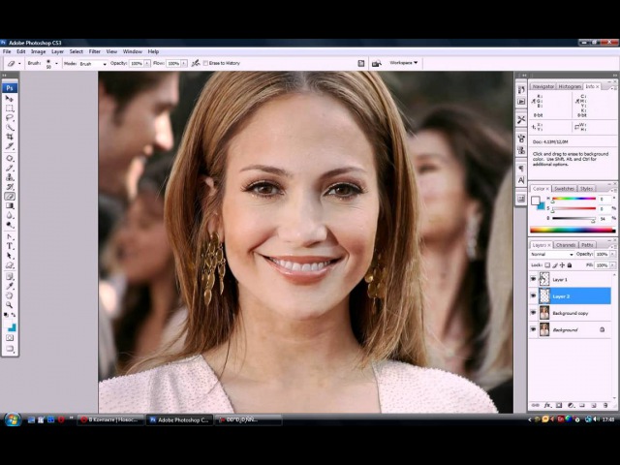This screenshot has height=465, width=620.
Task: Create new adjustment layer
Action: click(571, 405)
